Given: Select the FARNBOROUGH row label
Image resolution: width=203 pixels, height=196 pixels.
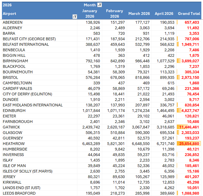Looking at the screenshot, I should (x=18, y=122).
